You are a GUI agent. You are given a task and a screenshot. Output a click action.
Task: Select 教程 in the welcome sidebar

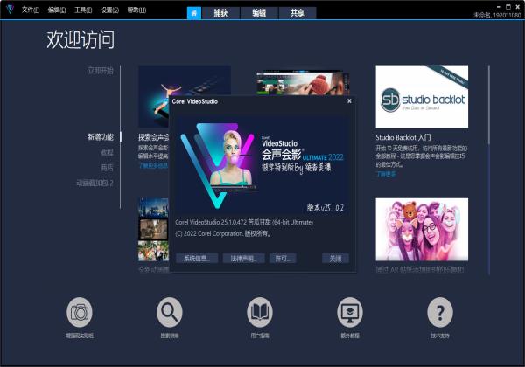(x=107, y=152)
